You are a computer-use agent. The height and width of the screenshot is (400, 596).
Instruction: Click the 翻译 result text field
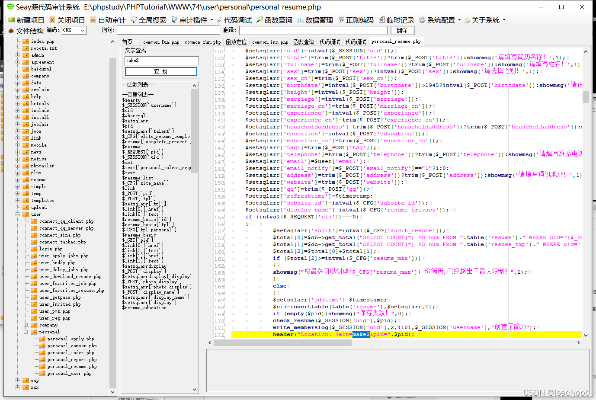(x=313, y=30)
